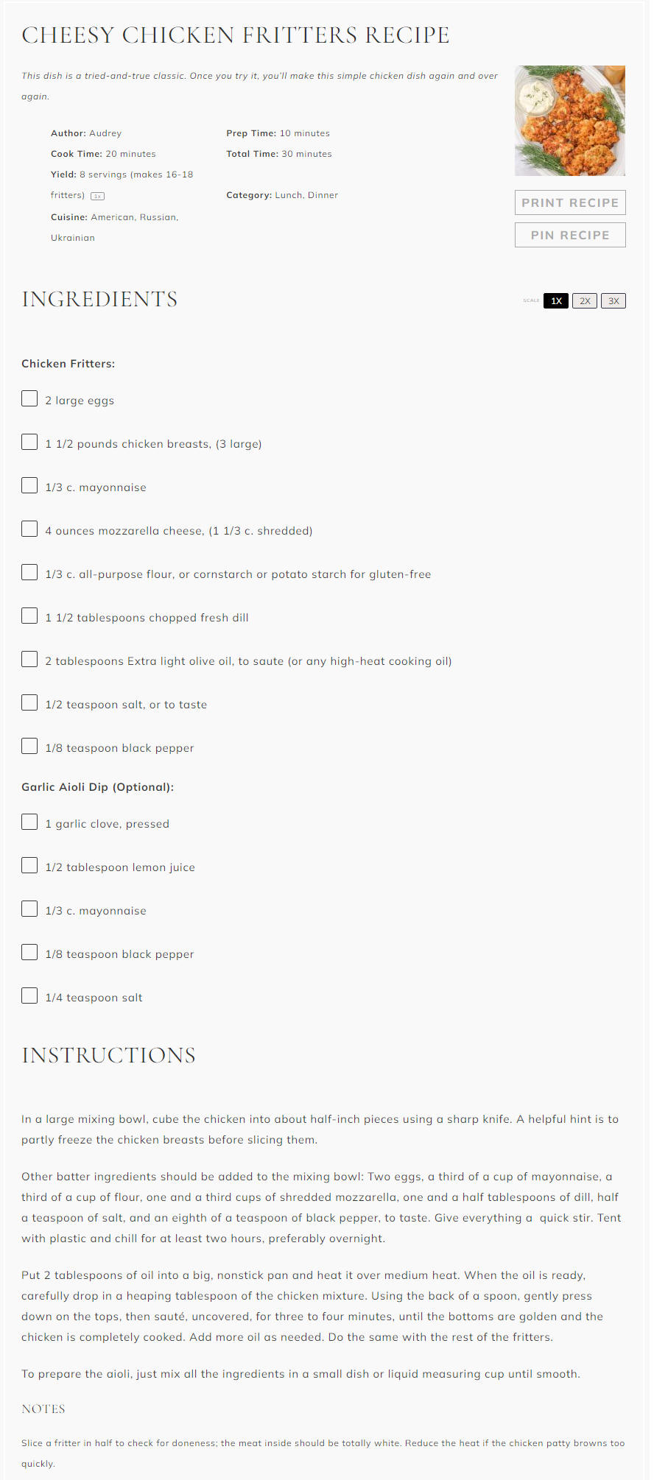Viewport: 654px width, 1480px height.
Task: Open the Lunch category link
Action: pos(289,195)
